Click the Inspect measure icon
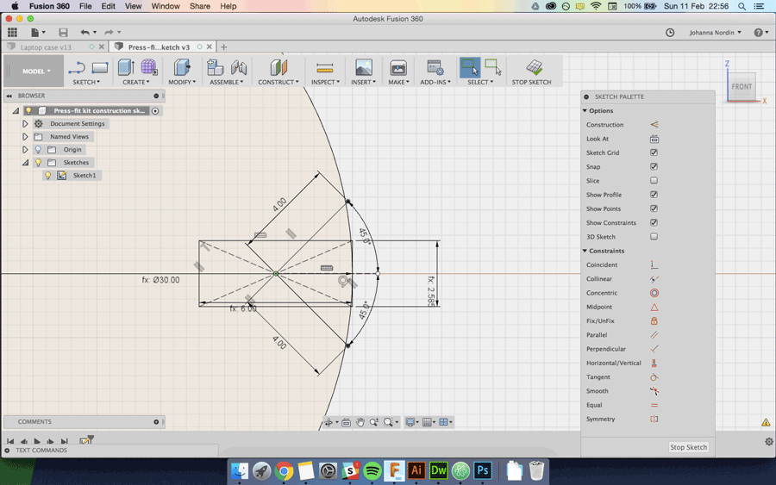The image size is (776, 485). click(324, 68)
